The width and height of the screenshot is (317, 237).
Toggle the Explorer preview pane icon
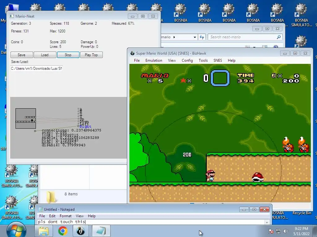point(264,47)
